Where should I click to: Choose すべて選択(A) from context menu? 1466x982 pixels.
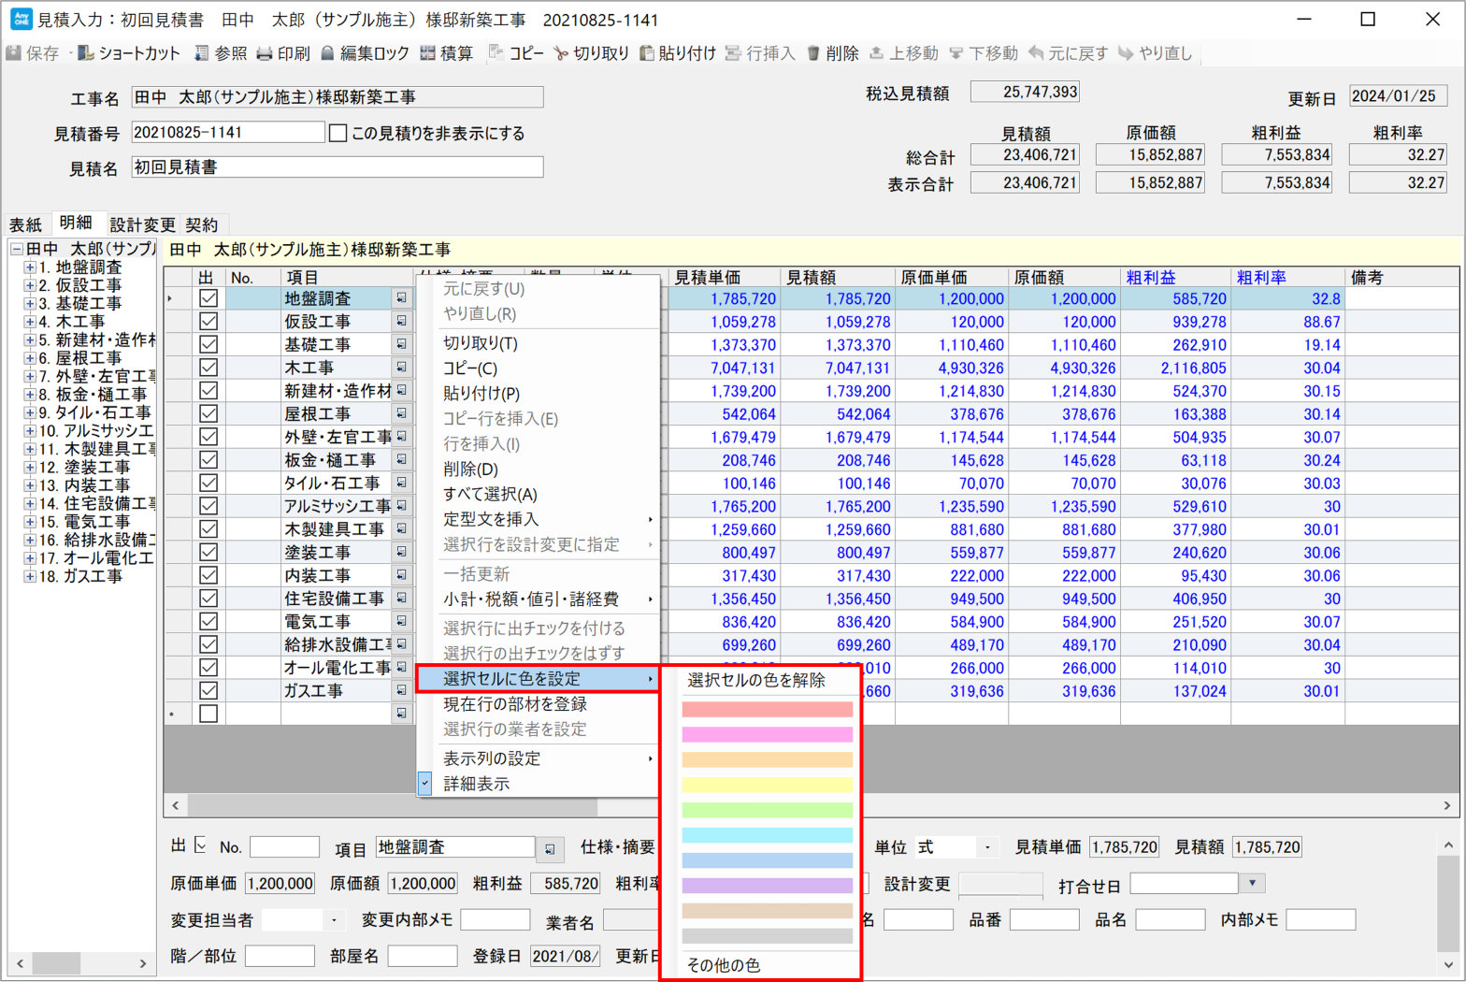(x=490, y=494)
